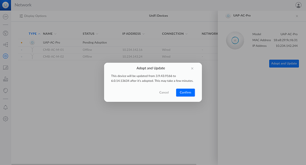Click the device icon in UAP-AC-Pro panel header
This screenshot has height=165, width=306.
click(228, 16)
